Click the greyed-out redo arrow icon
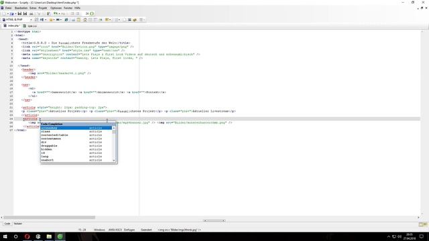 63,13
